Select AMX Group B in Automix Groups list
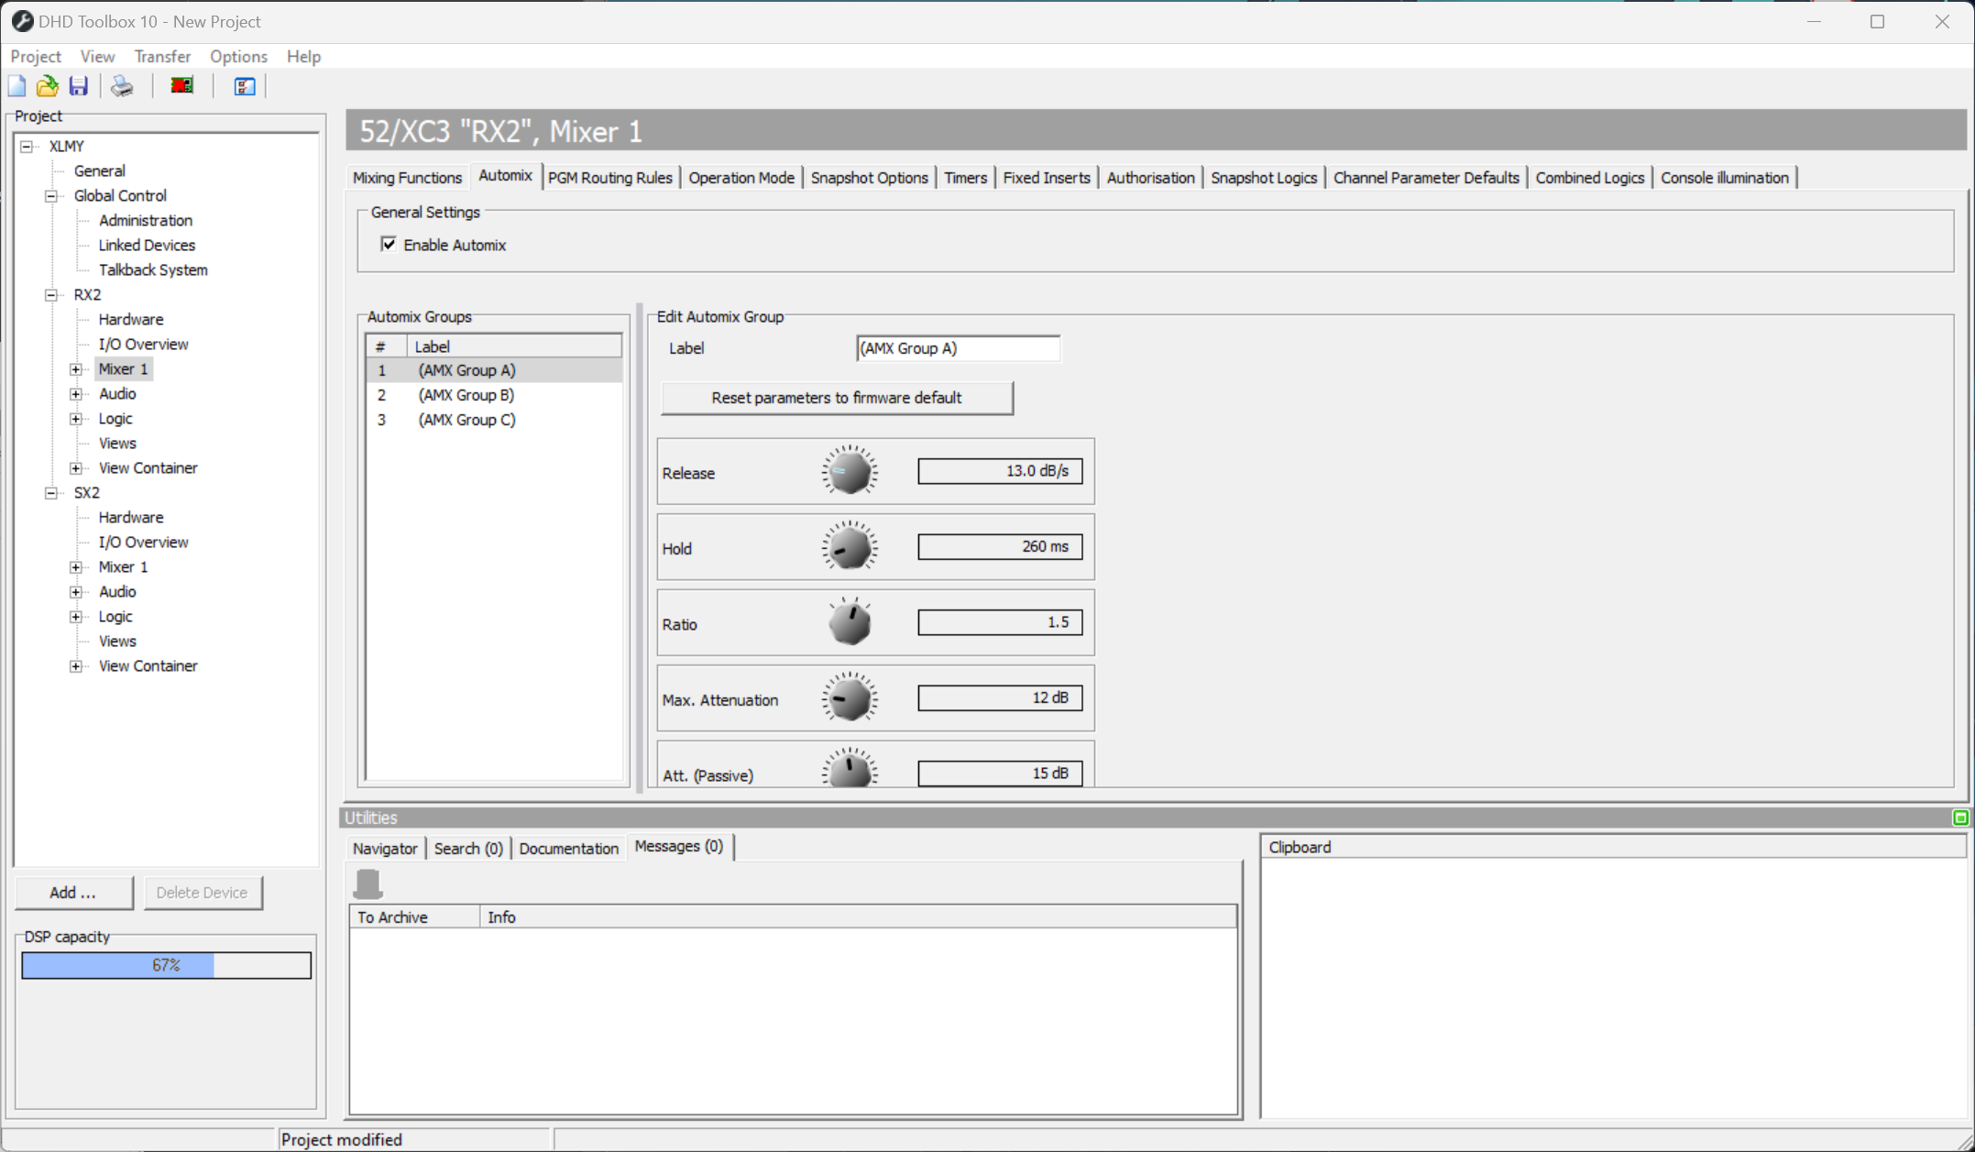Image resolution: width=1975 pixels, height=1152 pixels. [x=466, y=395]
